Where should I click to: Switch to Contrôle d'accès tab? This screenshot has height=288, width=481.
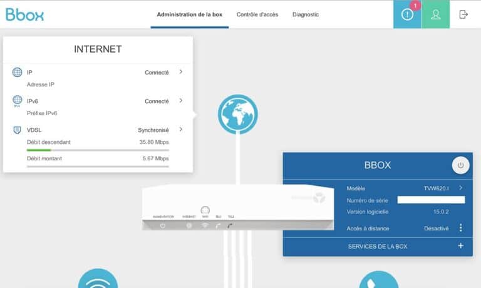pyautogui.click(x=257, y=14)
